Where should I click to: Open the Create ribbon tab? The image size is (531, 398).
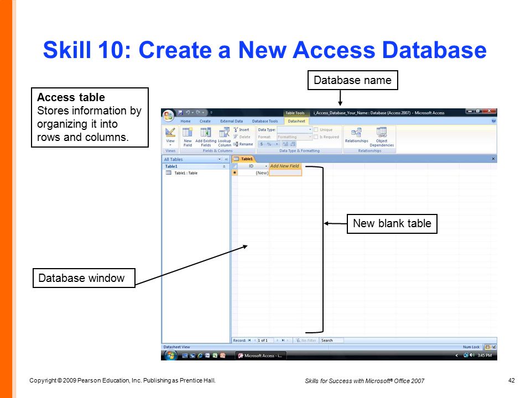click(x=205, y=121)
